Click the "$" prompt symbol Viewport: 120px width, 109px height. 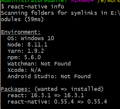pos(3,7)
